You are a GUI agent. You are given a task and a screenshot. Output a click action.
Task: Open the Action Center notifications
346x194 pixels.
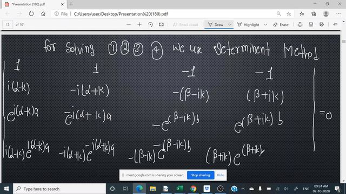337,189
